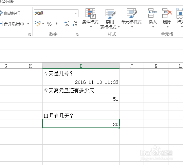Select the cell reading 今天是几号？

(x=81, y=73)
